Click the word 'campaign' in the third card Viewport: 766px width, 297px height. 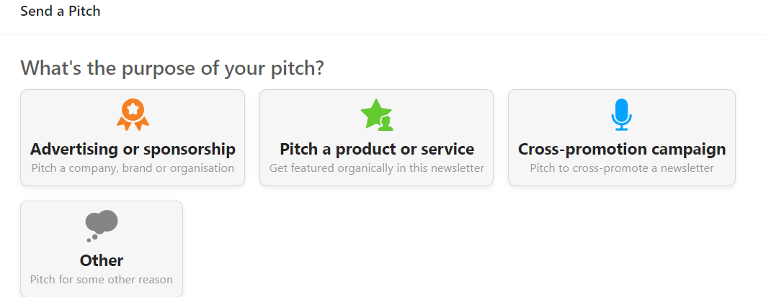coord(687,150)
